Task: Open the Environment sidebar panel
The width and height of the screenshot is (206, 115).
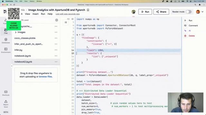Action: (6, 50)
